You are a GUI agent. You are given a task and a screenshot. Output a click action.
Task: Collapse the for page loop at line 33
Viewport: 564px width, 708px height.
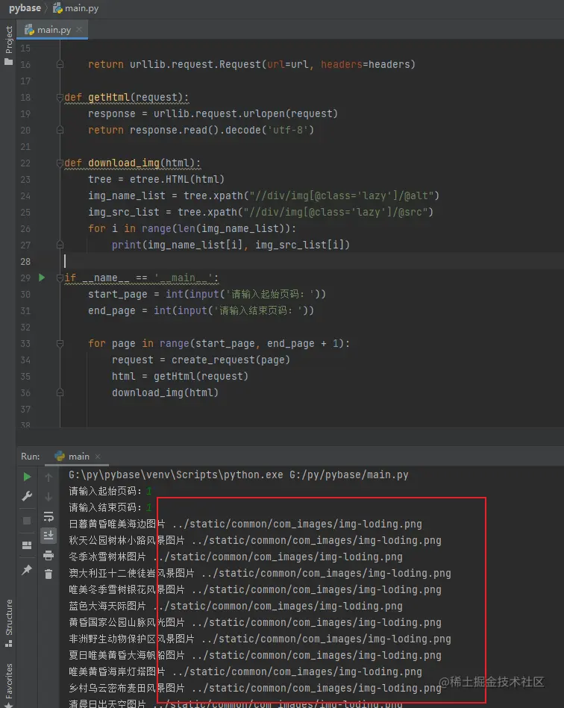pos(60,344)
